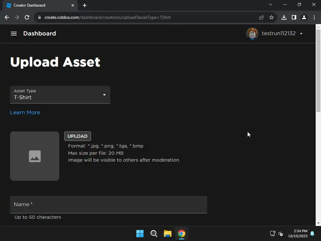The image size is (321, 241).
Task: Reload the current page
Action: click(x=27, y=18)
